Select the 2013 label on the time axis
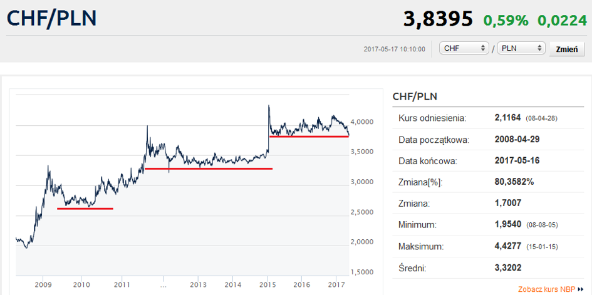The width and height of the screenshot is (592, 295). (x=198, y=285)
